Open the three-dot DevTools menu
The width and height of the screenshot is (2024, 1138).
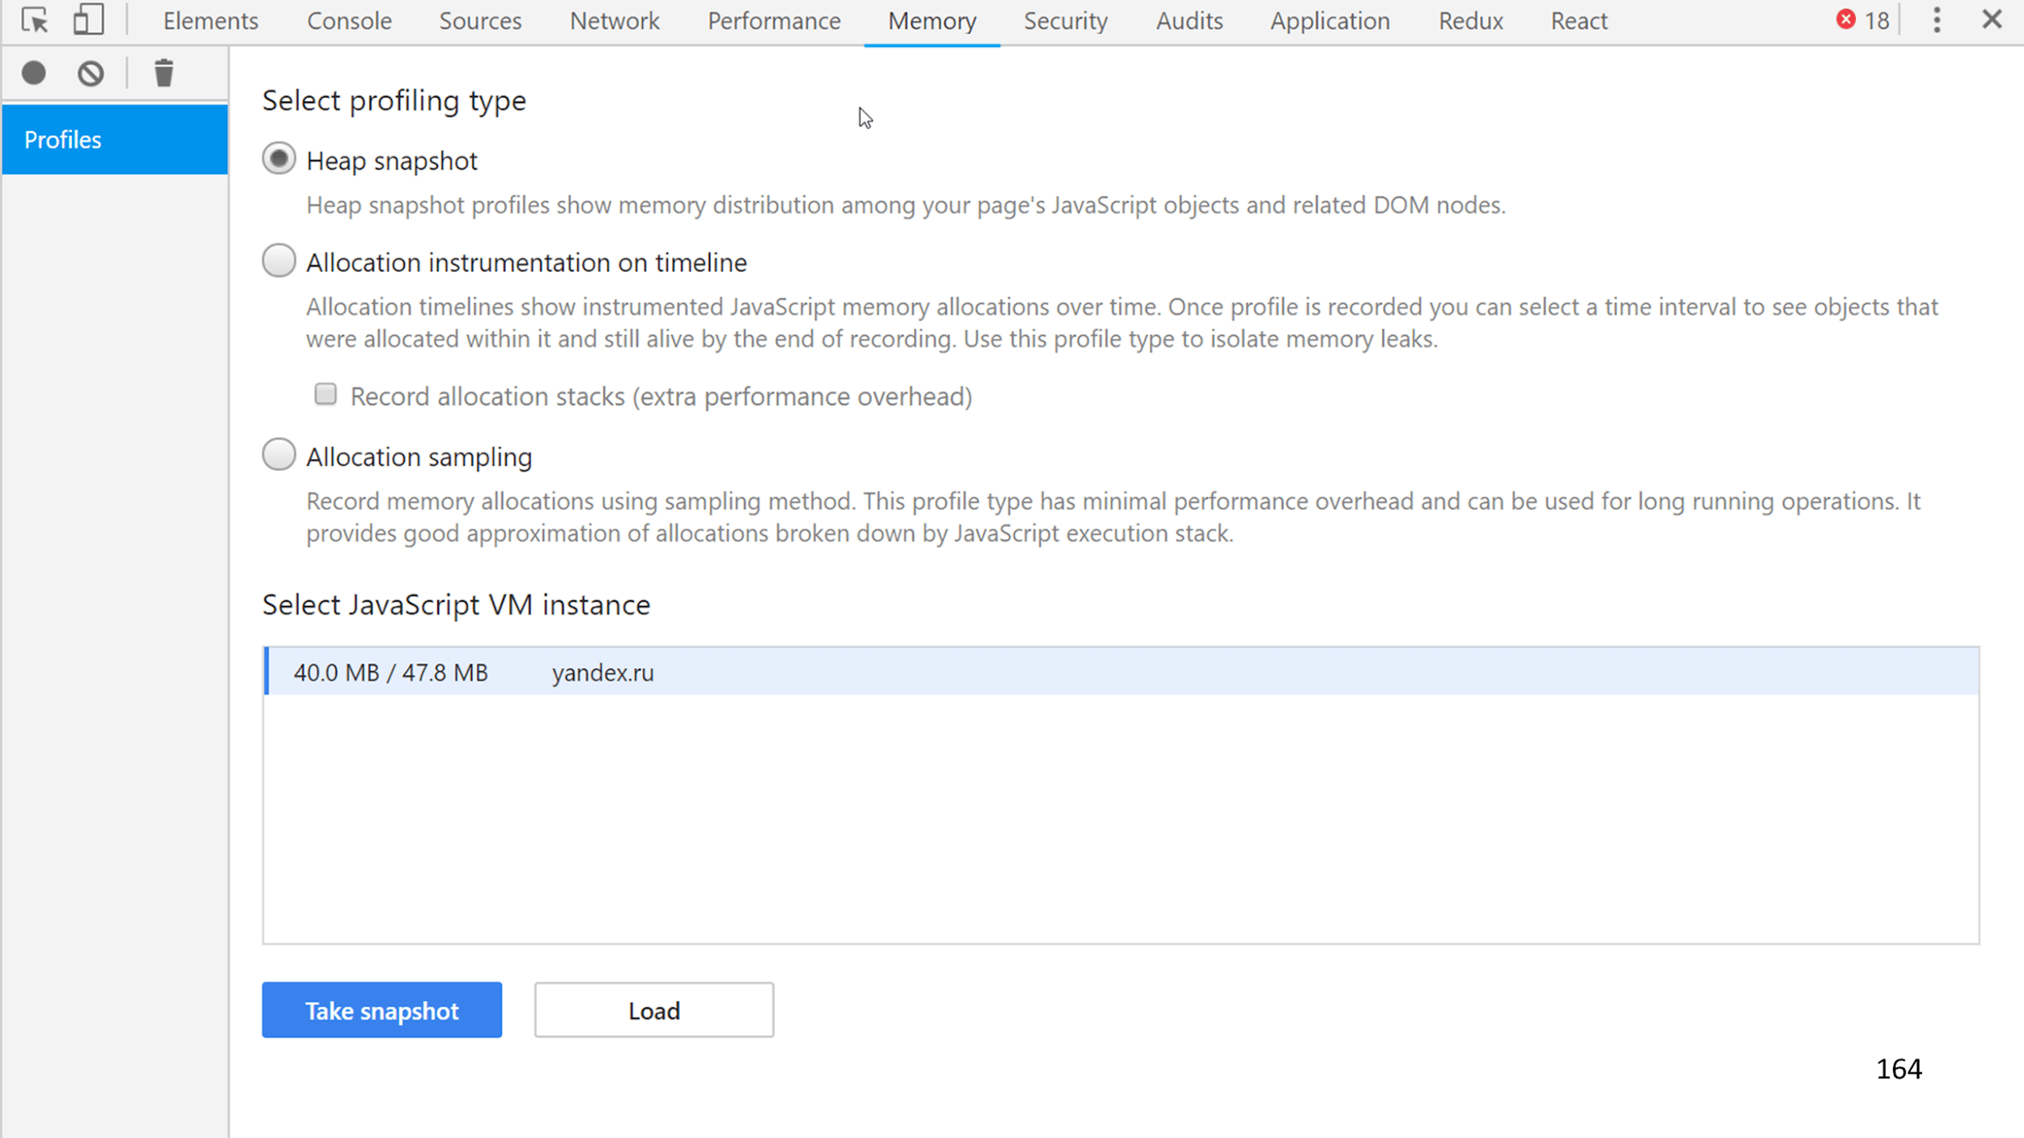pos(1937,19)
